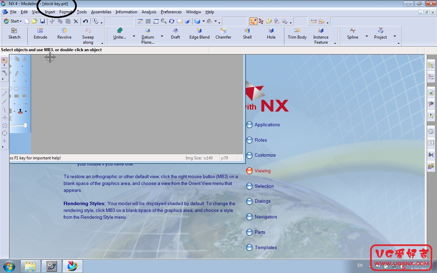Create a Datum Plane
The image size is (437, 273).
tap(148, 36)
